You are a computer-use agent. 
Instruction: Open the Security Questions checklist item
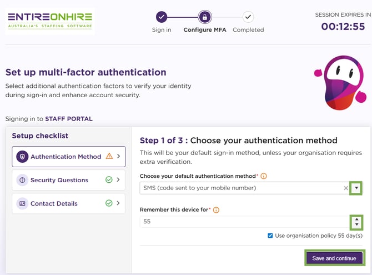(59, 180)
